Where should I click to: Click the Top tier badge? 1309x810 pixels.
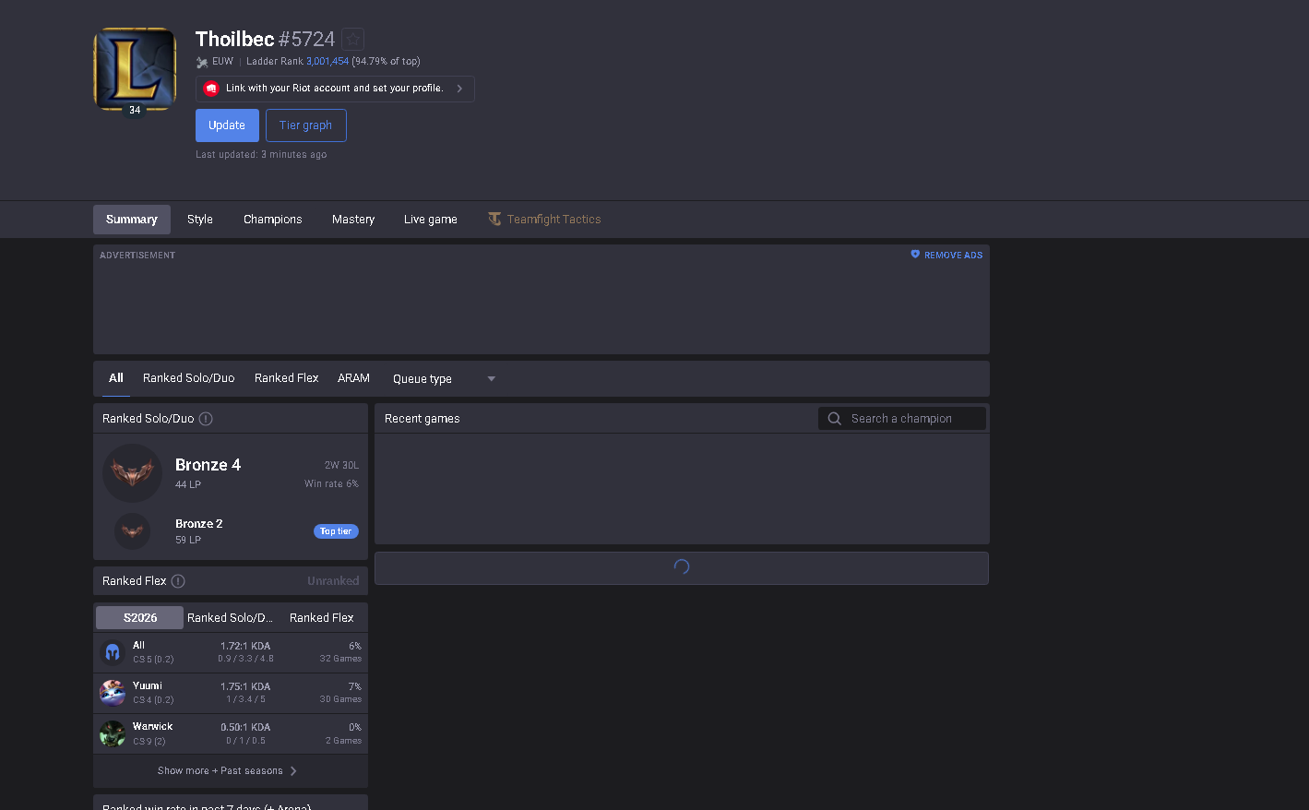[336, 531]
